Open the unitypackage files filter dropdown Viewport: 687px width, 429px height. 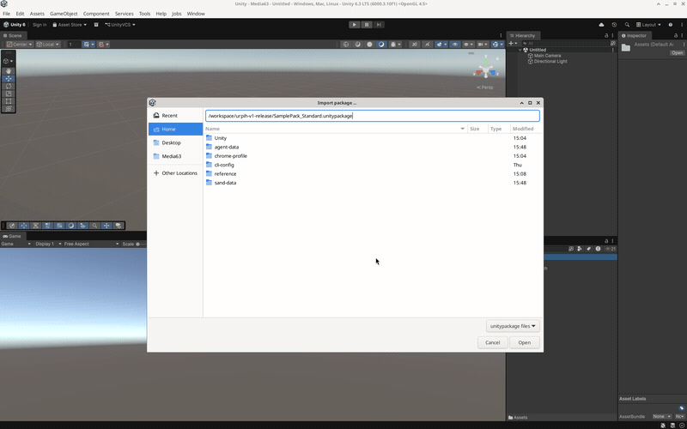(x=513, y=326)
